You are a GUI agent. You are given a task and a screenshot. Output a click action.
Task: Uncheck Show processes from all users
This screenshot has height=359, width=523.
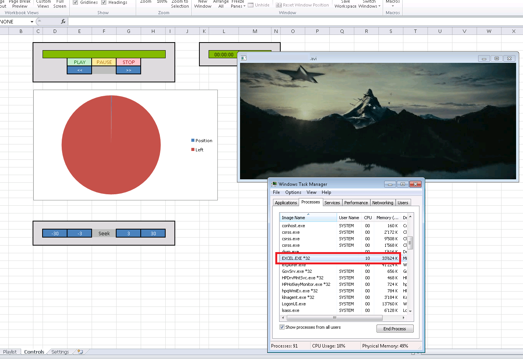(282, 327)
